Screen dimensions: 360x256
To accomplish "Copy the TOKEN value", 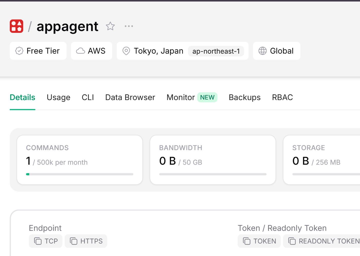I will click(259, 241).
